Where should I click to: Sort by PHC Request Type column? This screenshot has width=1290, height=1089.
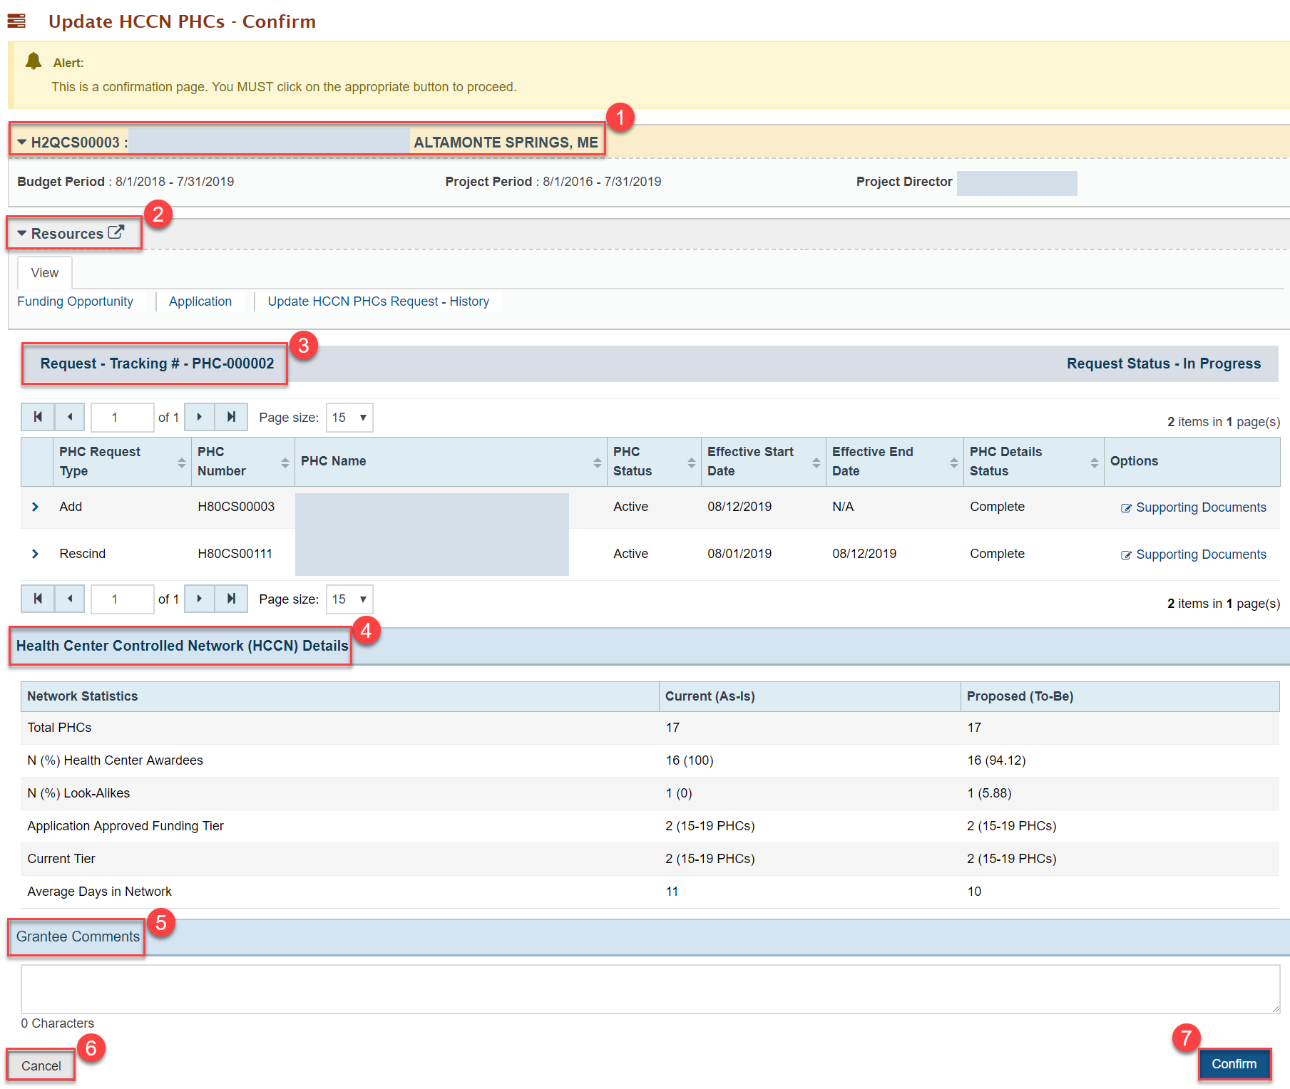coord(181,463)
